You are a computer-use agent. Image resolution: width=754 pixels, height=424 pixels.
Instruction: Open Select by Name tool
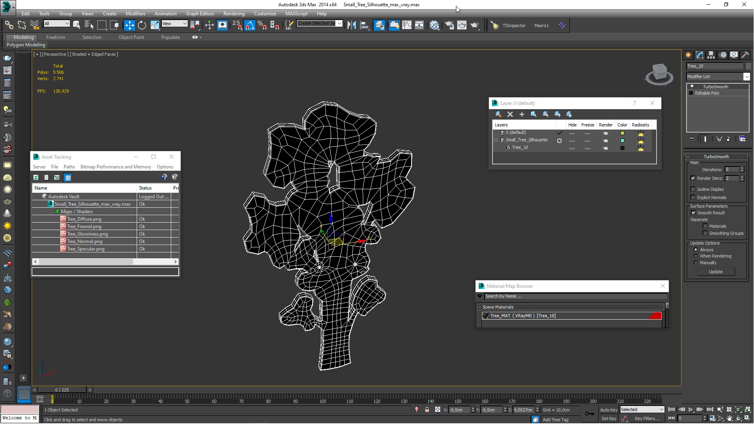click(x=89, y=25)
